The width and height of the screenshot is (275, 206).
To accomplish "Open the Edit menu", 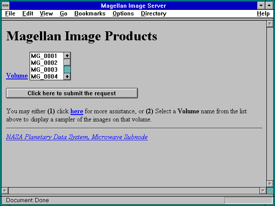I will [x=27, y=14].
